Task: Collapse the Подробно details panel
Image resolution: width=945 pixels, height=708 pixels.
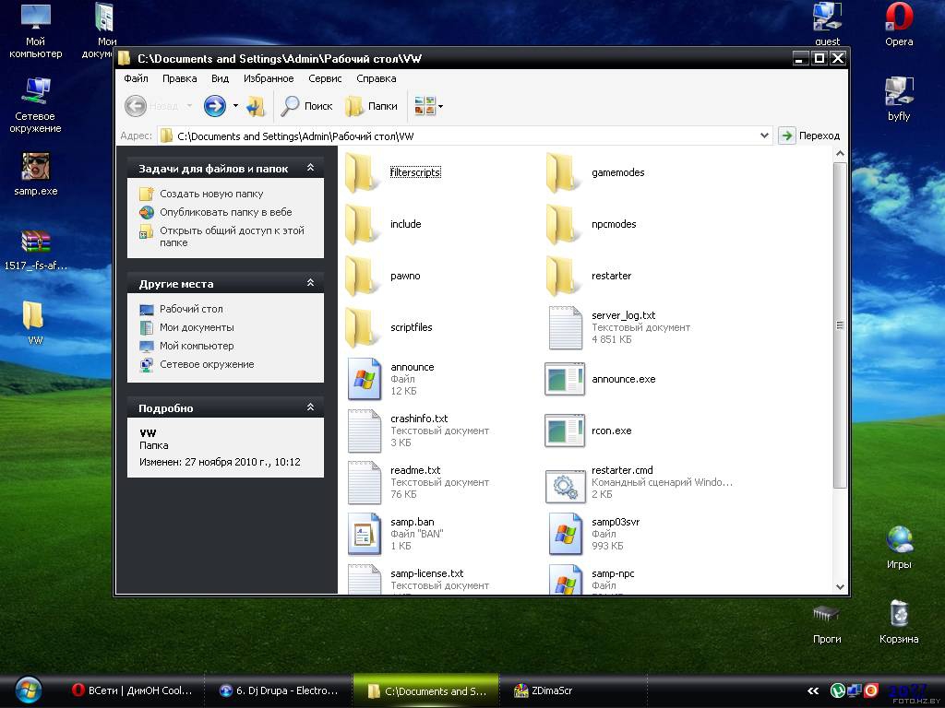Action: coord(310,407)
